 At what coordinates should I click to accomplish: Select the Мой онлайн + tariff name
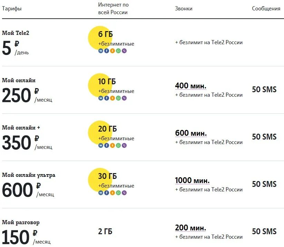pos(21,128)
